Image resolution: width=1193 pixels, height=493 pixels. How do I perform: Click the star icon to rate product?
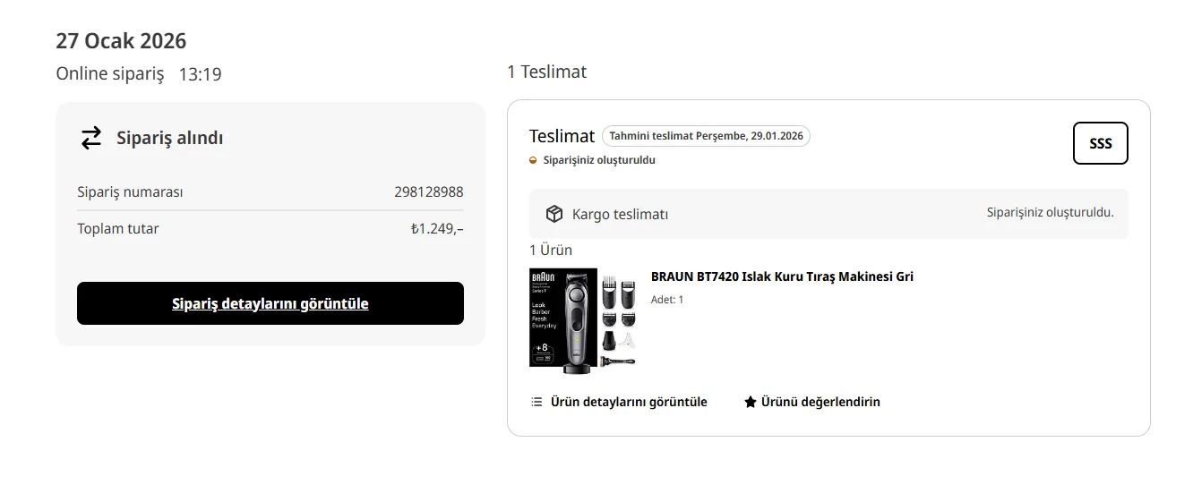751,402
